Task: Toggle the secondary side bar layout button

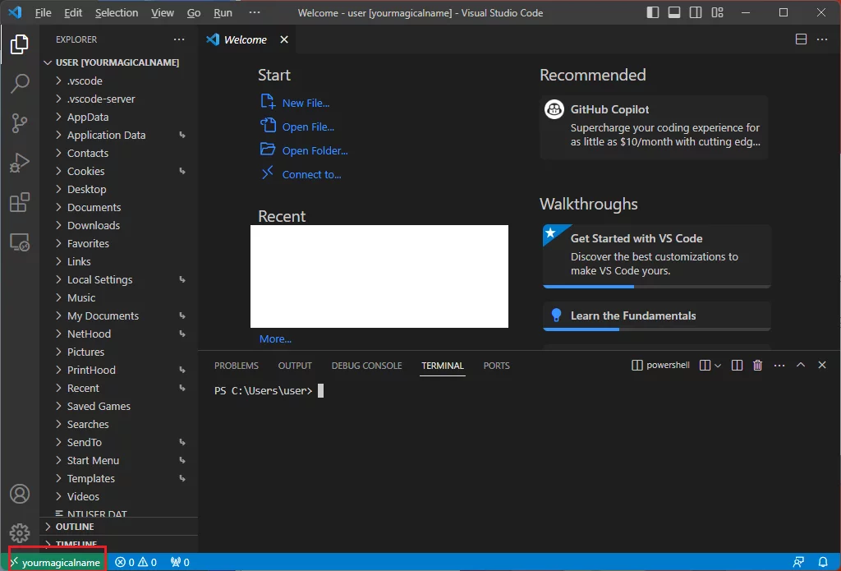Action: click(696, 12)
